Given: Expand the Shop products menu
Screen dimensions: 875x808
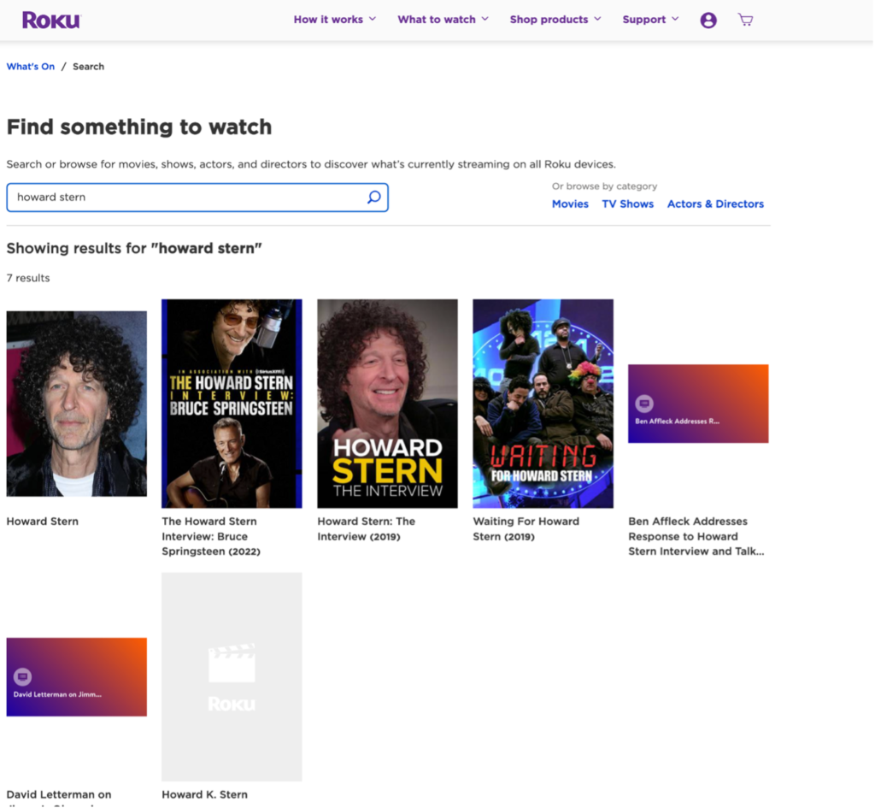Looking at the screenshot, I should pyautogui.click(x=555, y=20).
